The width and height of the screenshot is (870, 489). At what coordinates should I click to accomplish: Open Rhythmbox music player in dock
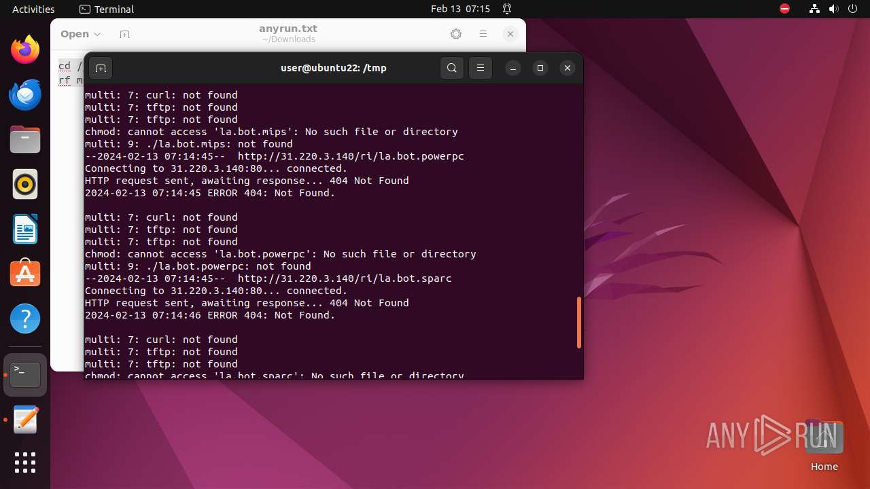(x=25, y=184)
